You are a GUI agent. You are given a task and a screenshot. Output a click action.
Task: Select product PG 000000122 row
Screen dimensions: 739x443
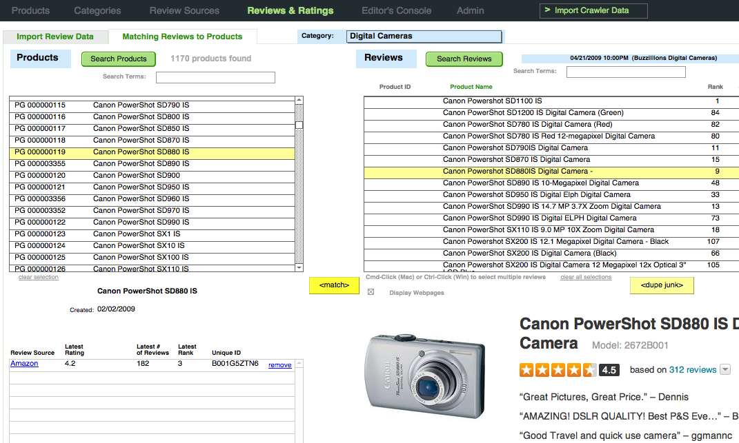pos(152,223)
